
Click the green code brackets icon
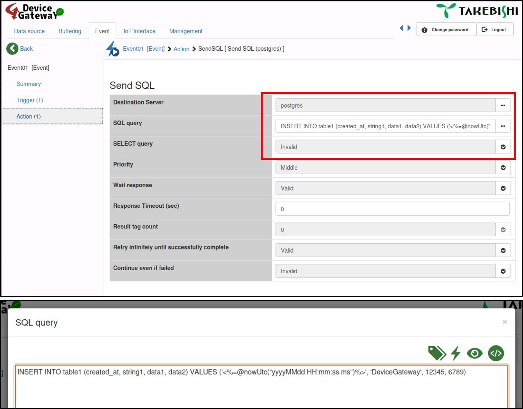point(496,353)
